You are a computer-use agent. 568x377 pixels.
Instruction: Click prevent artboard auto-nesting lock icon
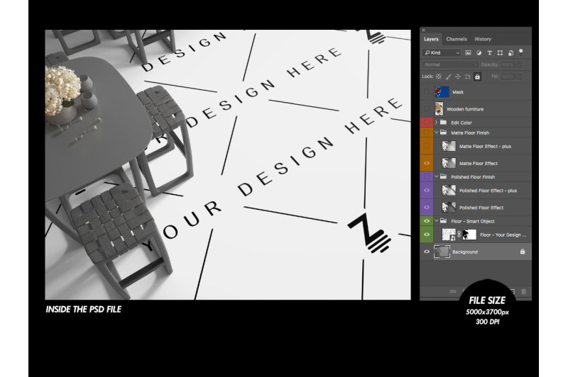click(x=468, y=77)
